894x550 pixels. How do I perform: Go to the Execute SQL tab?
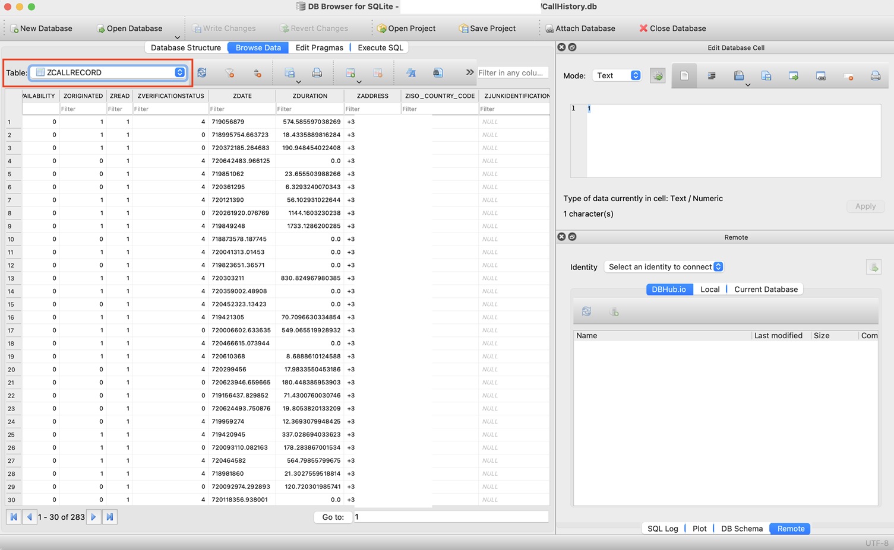380,47
